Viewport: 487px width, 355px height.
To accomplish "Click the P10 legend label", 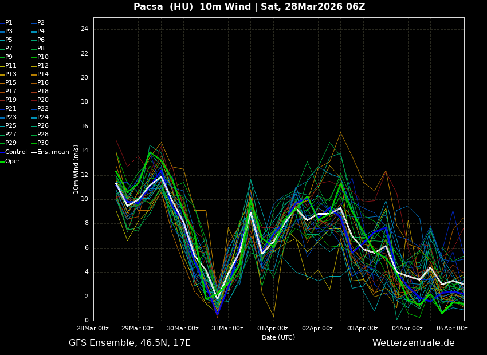I will (42, 57).
